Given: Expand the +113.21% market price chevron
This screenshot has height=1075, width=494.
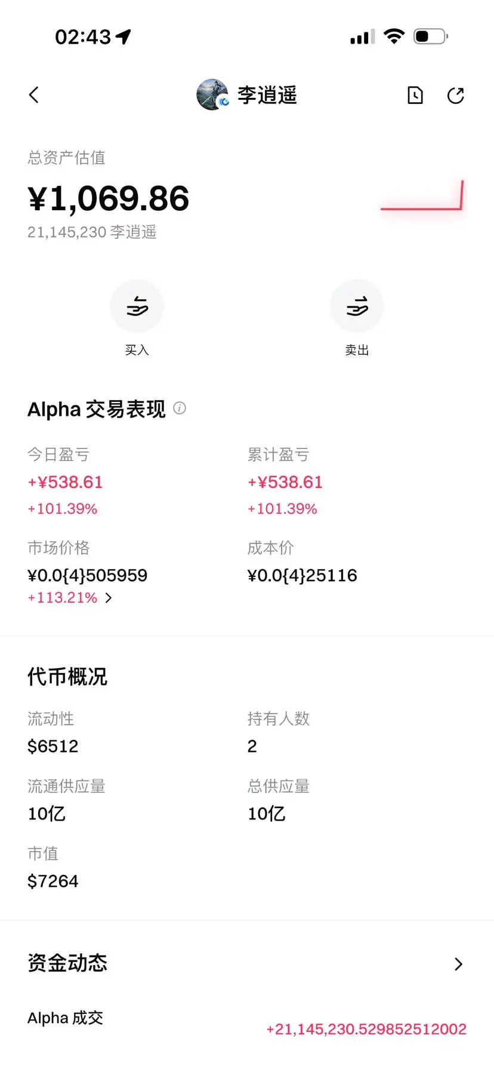Looking at the screenshot, I should (109, 598).
